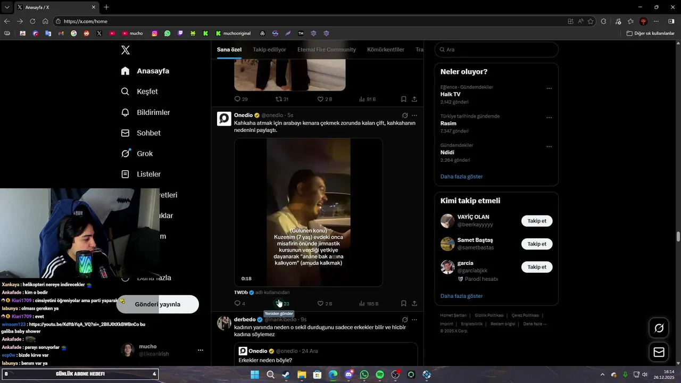Ask Grok about the Onedio post
The width and height of the screenshot is (681, 383).
405,115
